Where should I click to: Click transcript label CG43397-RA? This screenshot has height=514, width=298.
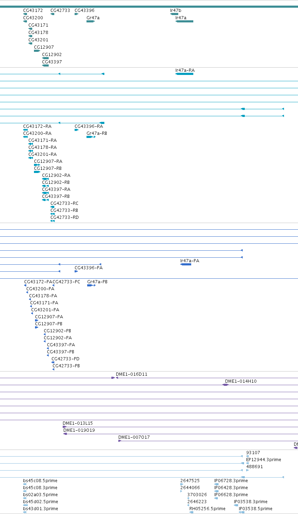(56, 189)
